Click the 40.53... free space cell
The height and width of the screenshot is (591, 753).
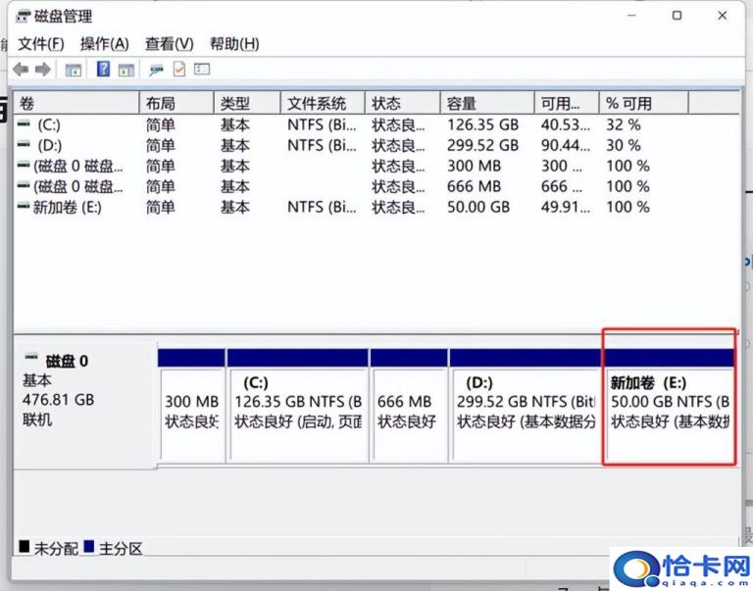[565, 124]
